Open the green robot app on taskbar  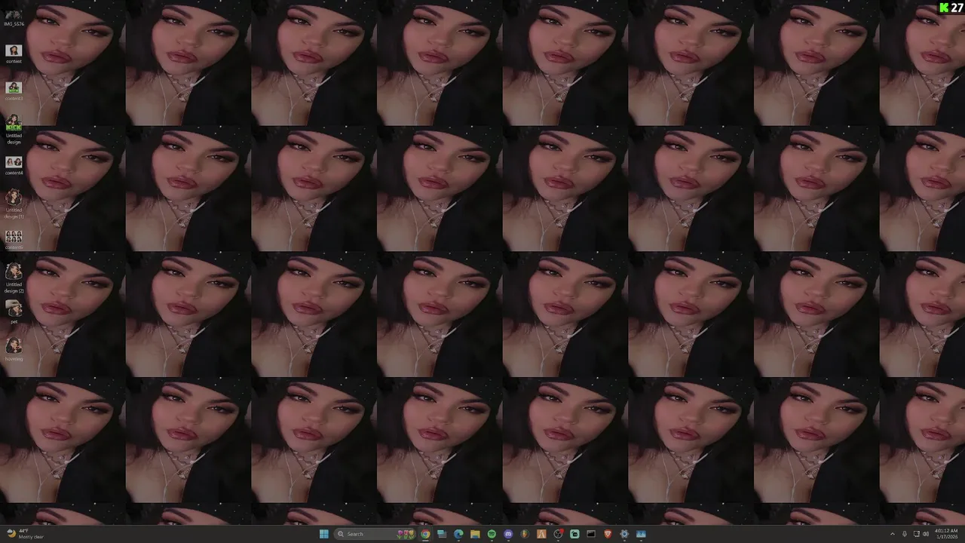(x=574, y=534)
